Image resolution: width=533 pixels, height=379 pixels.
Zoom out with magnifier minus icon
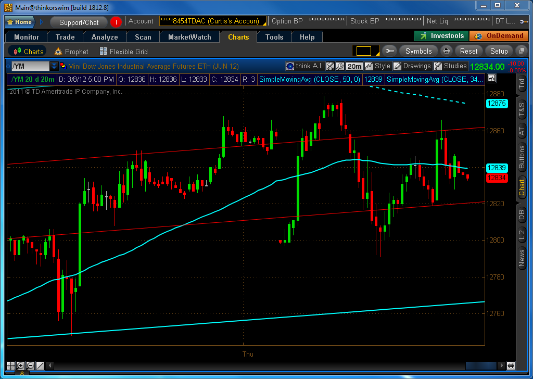(x=30, y=366)
